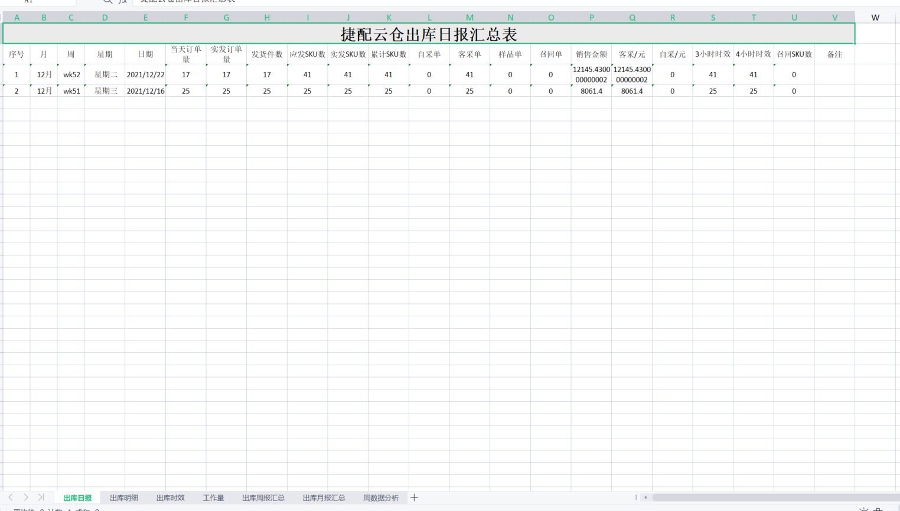Viewport: 900px width, 511px height.
Task: Click the 备注 header cell
Action: [x=834, y=54]
